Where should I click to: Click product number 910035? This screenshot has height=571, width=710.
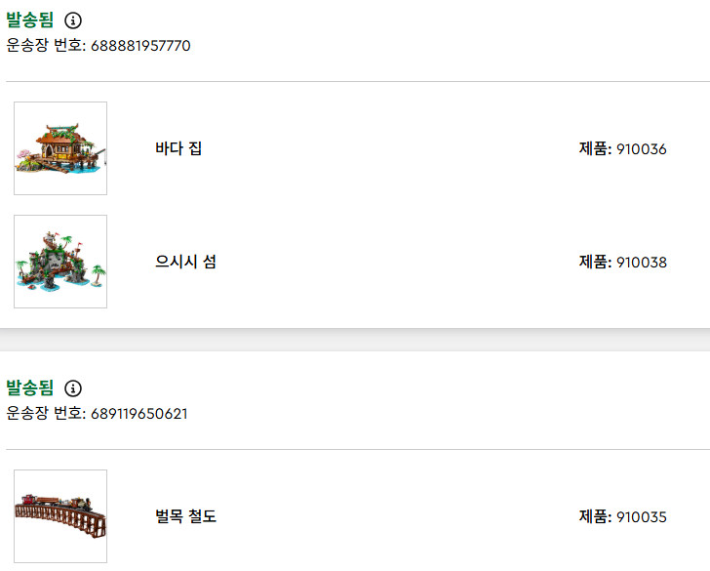click(x=642, y=517)
